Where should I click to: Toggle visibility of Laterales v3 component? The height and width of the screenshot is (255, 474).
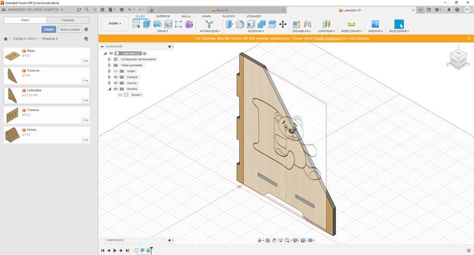[x=111, y=53]
